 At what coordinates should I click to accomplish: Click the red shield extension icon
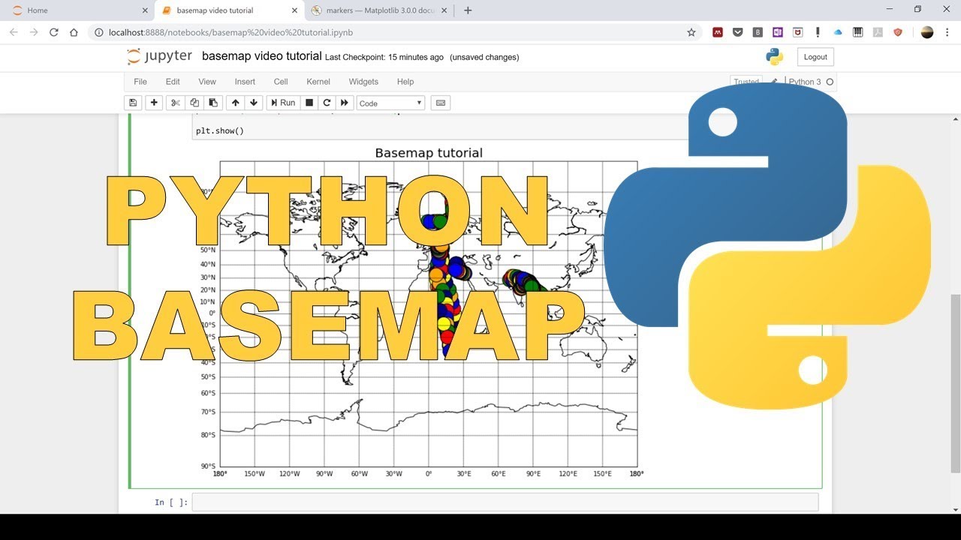(898, 32)
